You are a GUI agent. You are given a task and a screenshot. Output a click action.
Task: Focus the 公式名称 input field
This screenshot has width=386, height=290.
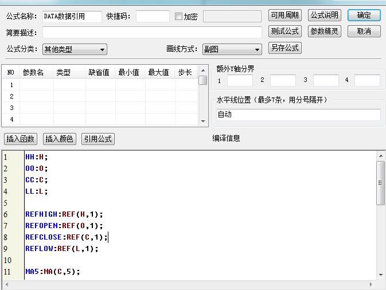click(72, 17)
